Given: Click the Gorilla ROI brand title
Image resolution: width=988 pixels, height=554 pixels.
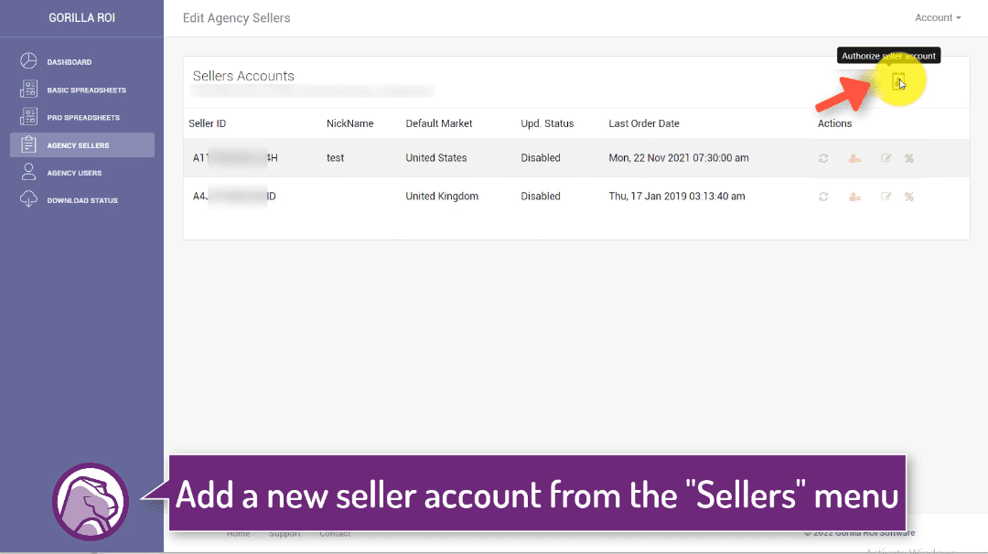Looking at the screenshot, I should 81,18.
